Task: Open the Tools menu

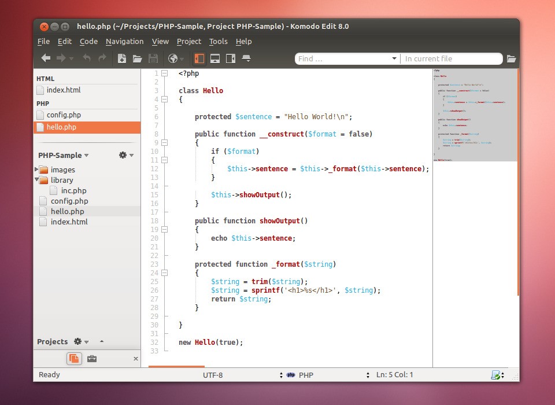Action: 218,42
